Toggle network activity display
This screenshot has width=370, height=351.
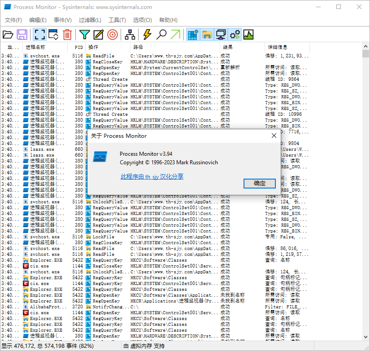pos(221,35)
